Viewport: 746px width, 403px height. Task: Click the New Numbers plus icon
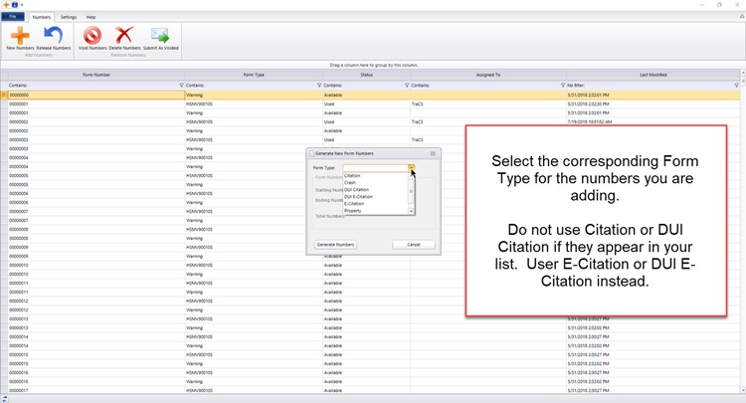(19, 36)
